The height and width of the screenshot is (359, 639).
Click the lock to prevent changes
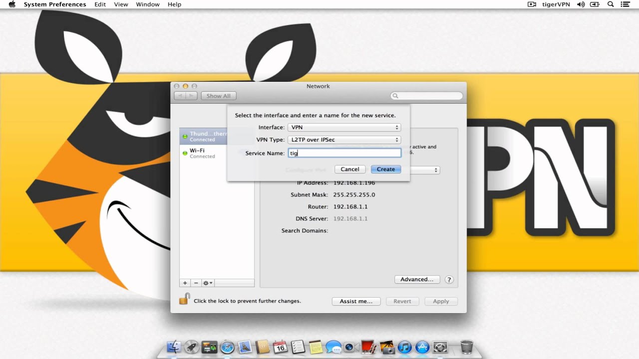click(x=185, y=299)
